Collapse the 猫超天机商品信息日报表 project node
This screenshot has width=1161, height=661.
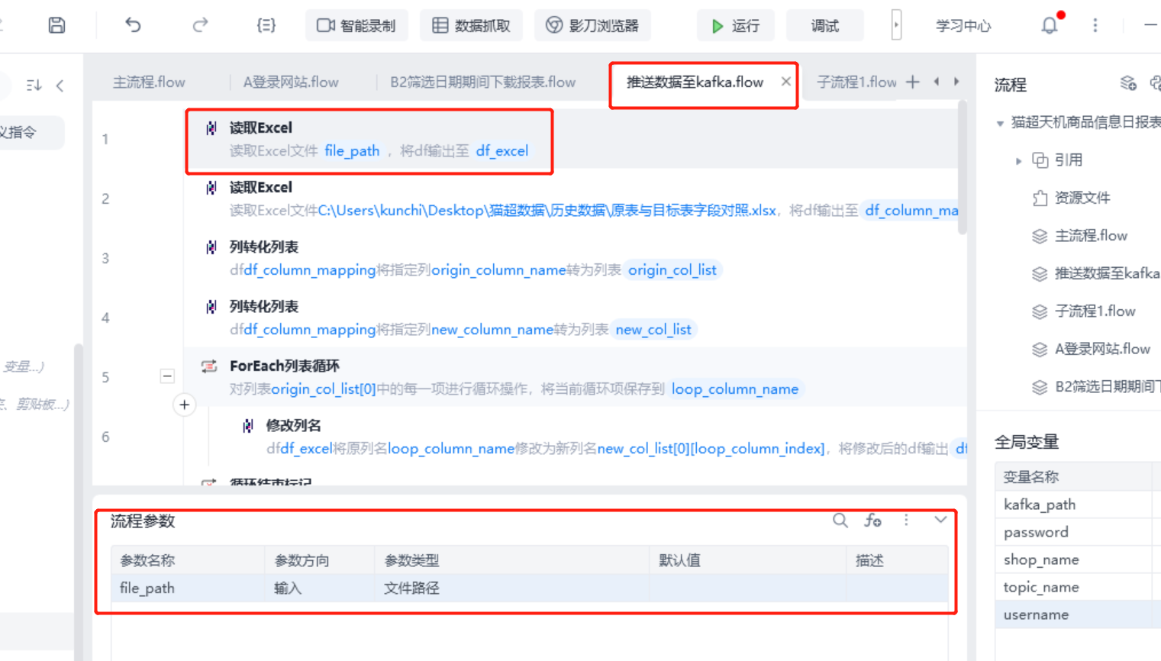(1000, 123)
